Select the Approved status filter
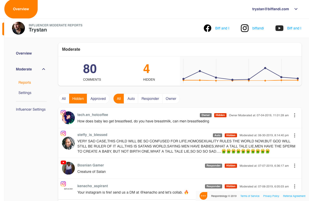 click(98, 99)
